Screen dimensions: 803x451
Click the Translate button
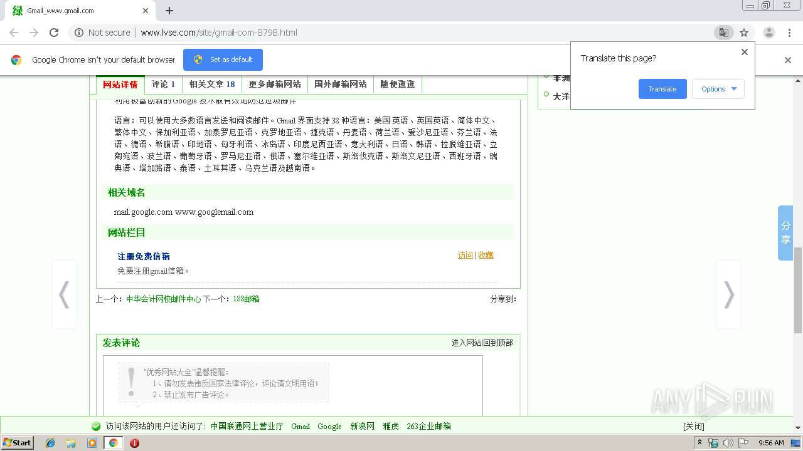click(662, 89)
